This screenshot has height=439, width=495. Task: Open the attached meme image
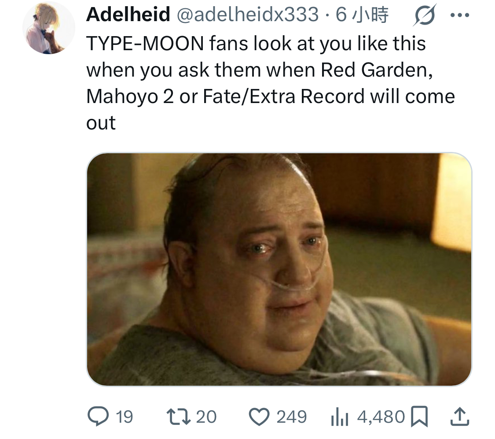pos(279,269)
